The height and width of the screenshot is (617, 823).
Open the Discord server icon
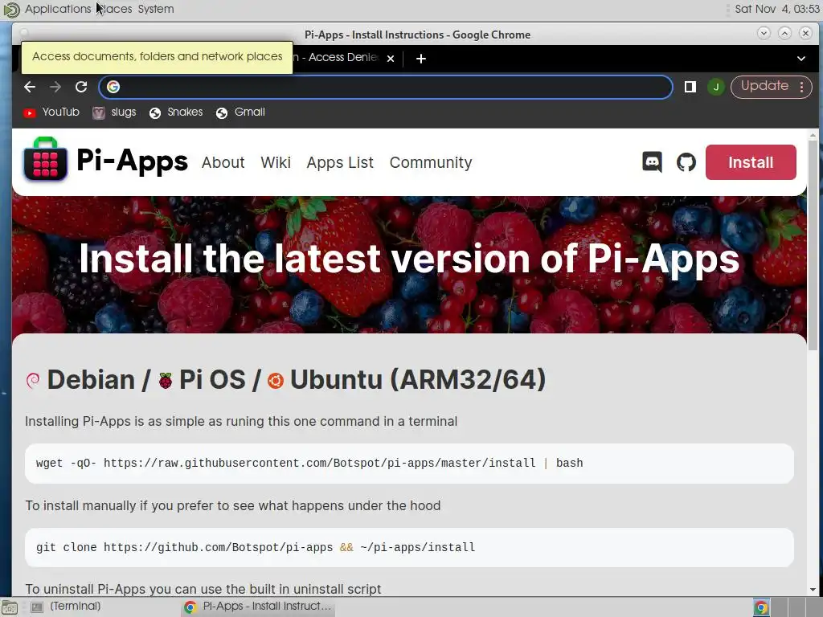pos(652,162)
